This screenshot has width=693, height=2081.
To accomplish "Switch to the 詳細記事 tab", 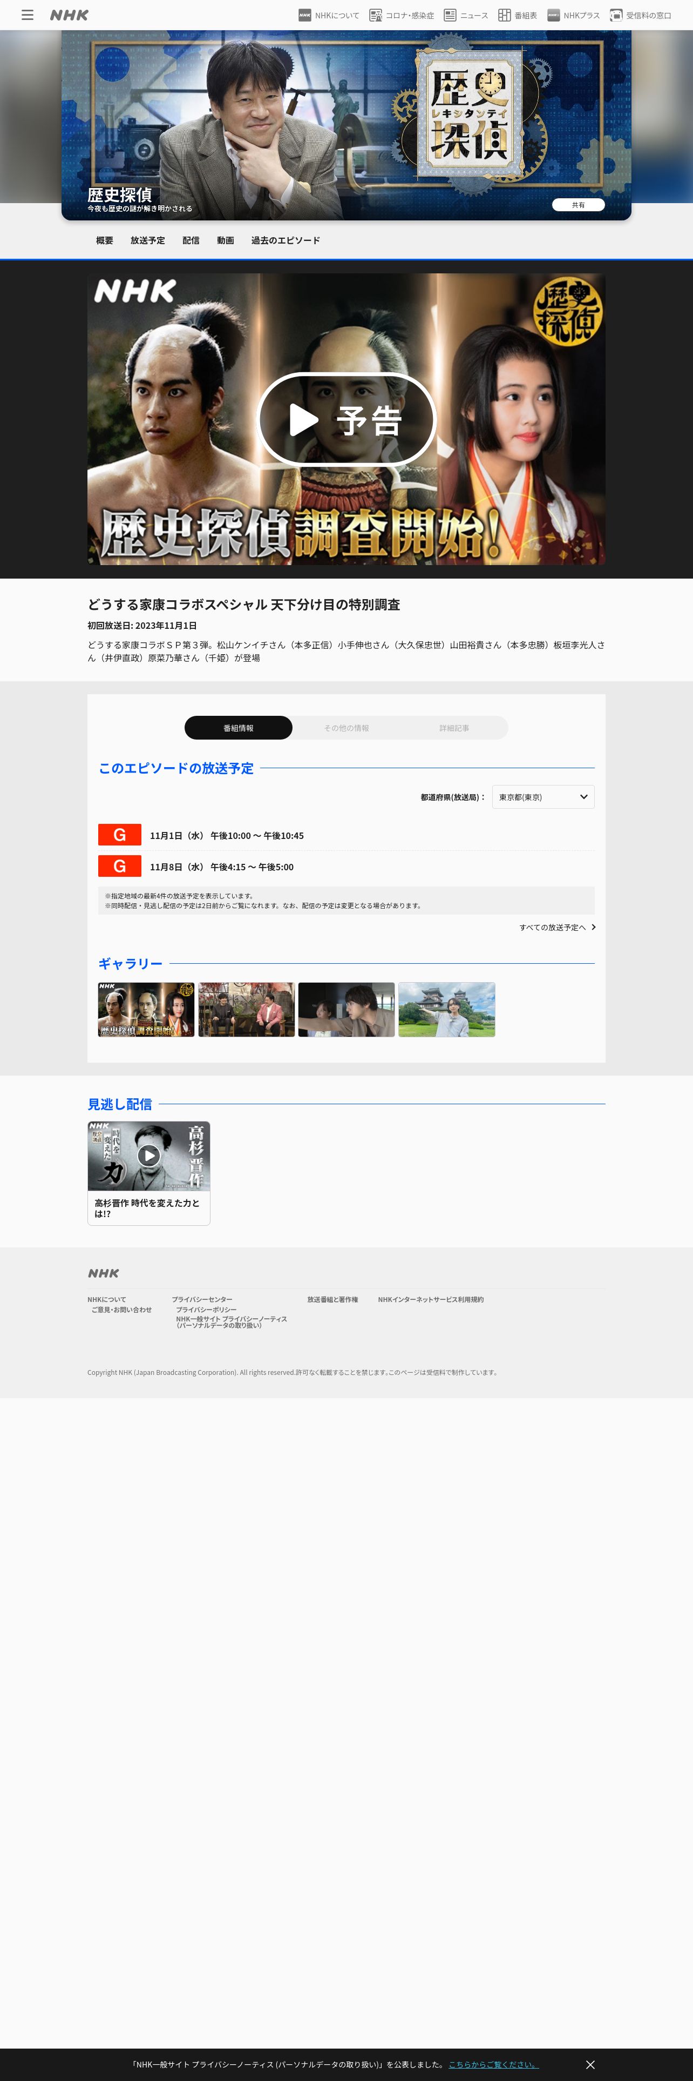I will (454, 728).
